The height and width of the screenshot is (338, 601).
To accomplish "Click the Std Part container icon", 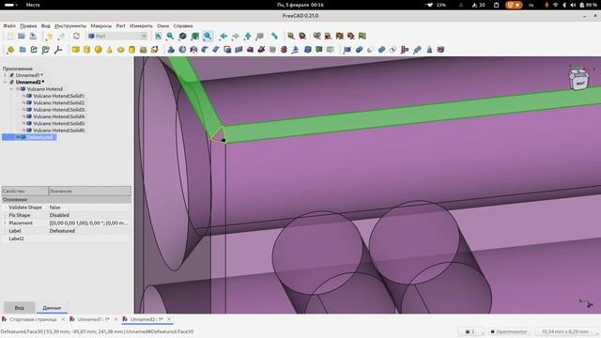I will click(10, 50).
